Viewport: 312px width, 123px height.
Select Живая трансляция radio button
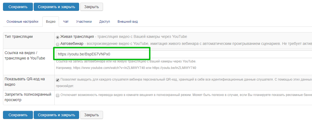coord(58,37)
